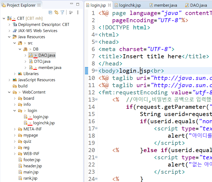Image resolution: width=212 pixels, height=182 pixels.
Task: Click the DB package icon
Action: [x=25, y=49]
